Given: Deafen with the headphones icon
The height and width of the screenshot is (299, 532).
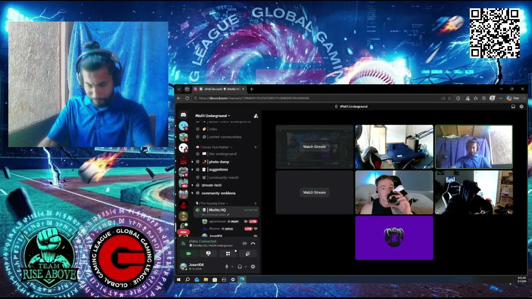Looking at the screenshot, I should click(x=240, y=267).
